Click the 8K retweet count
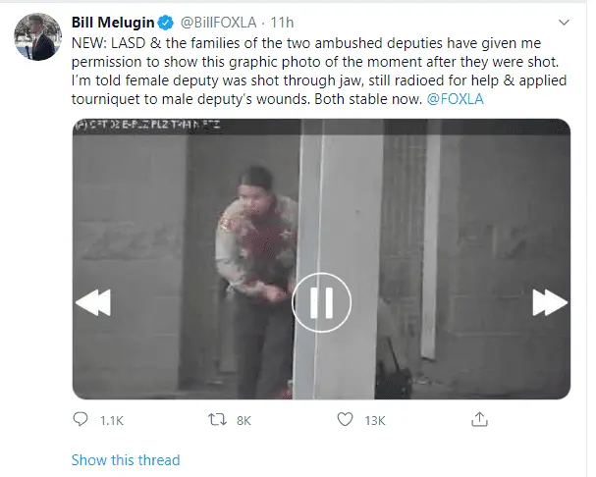Viewport: 596px width, 477px height. pos(244,421)
